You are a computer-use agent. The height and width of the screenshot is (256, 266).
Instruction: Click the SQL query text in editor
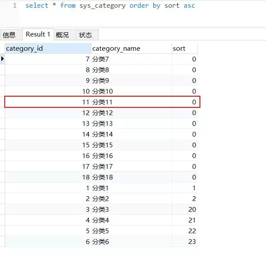coord(110,6)
